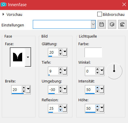128x123 pixels.
Task: Decrease Tiefe value with down arrow
Action: 60,73
